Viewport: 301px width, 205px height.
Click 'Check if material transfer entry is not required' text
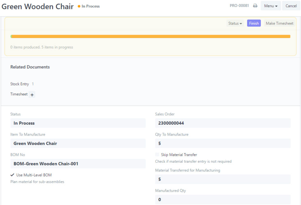193,162
